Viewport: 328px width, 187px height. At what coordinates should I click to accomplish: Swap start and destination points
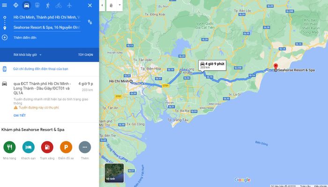point(90,22)
